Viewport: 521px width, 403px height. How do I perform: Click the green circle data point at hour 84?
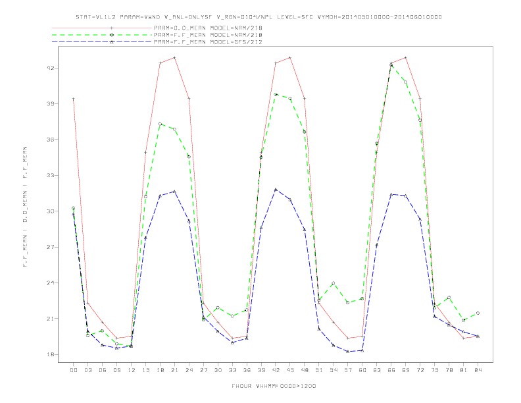click(478, 313)
